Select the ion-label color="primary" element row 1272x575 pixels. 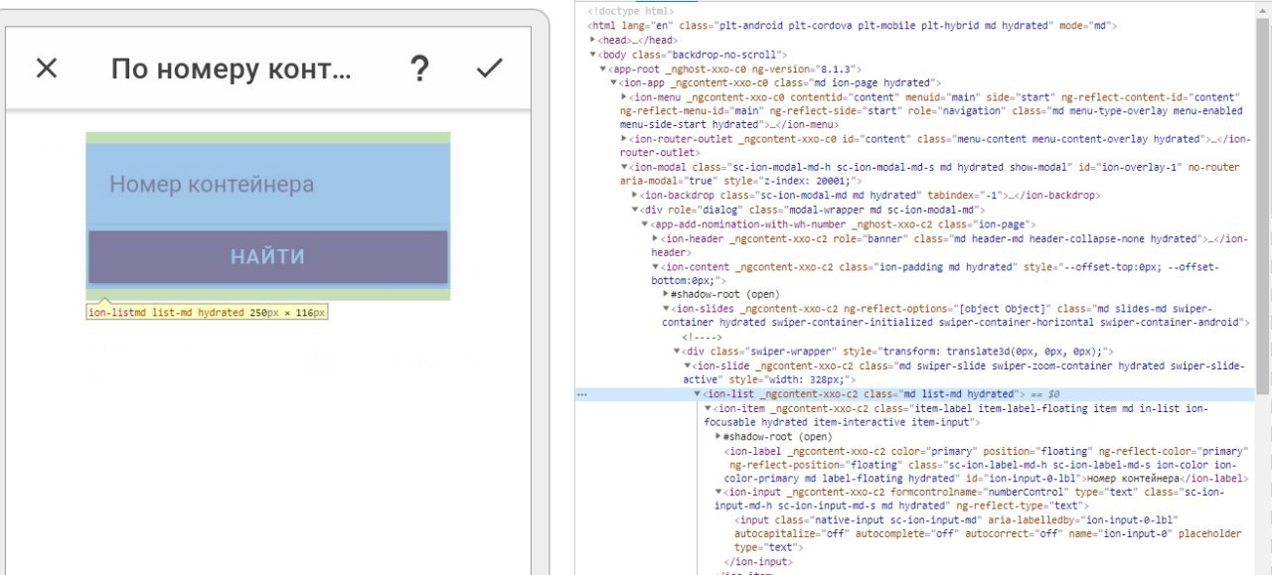point(986,465)
